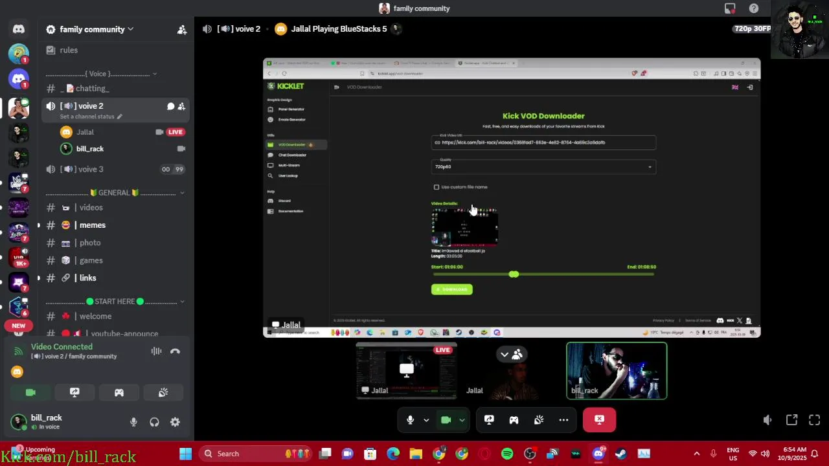This screenshot has width=829, height=466.
Task: Open more options in the call bar
Action: pyautogui.click(x=563, y=420)
